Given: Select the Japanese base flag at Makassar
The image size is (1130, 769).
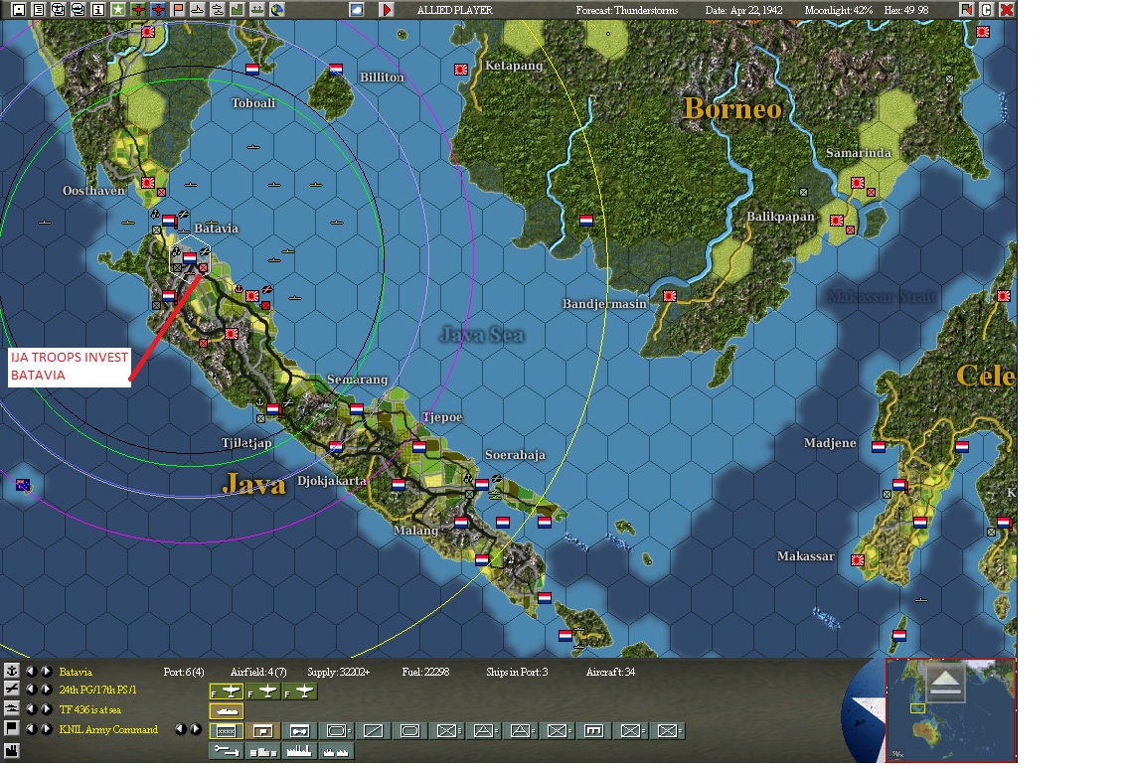Looking at the screenshot, I should tap(858, 560).
